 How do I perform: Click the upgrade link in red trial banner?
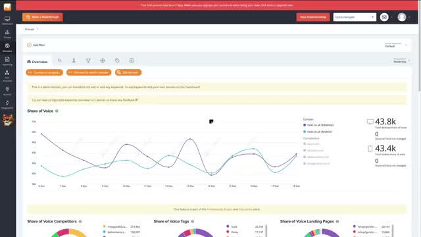pyautogui.click(x=276, y=5)
